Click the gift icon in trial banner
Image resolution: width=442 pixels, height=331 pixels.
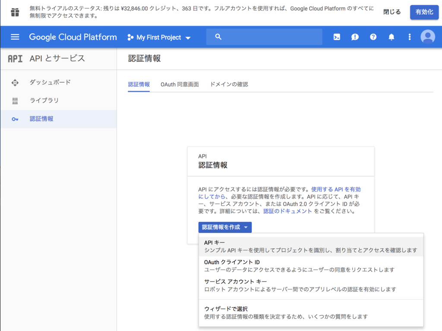click(15, 12)
